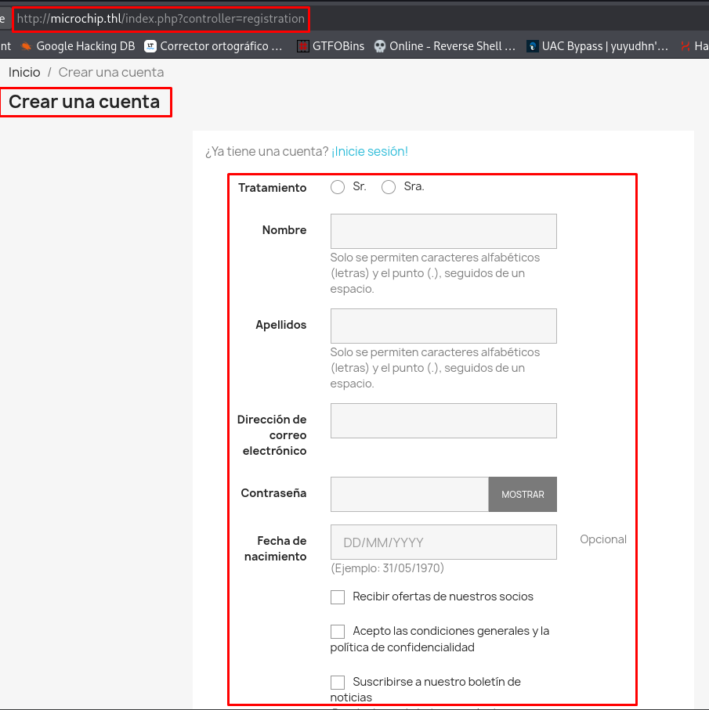Focus the Fecha de nacimiento field
709x710 pixels.
tap(443, 542)
